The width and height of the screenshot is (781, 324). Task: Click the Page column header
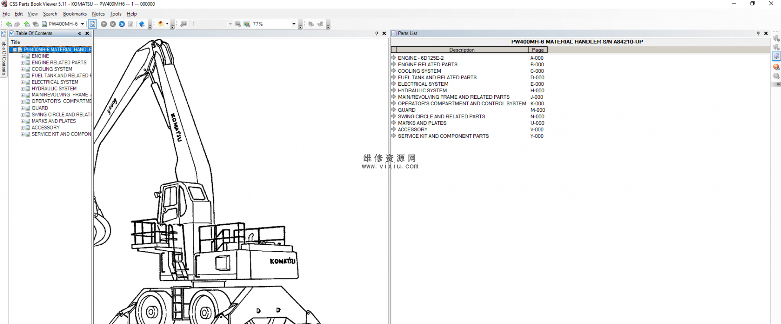pyautogui.click(x=538, y=50)
